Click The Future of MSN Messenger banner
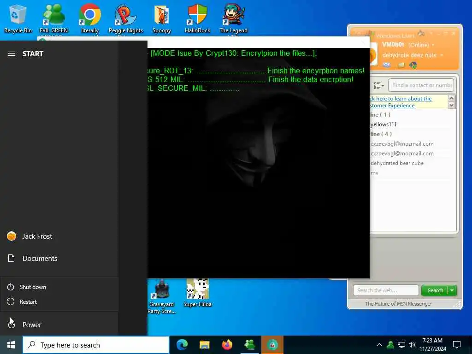Image resolution: width=472 pixels, height=354 pixels. 398,304
